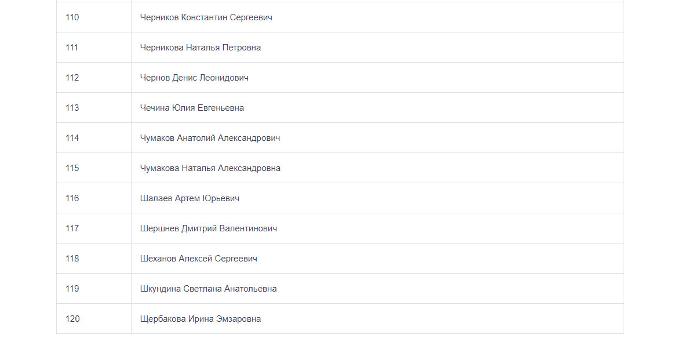The height and width of the screenshot is (338, 674).
Task: Select the row number 113 cell
Action: (x=72, y=108)
